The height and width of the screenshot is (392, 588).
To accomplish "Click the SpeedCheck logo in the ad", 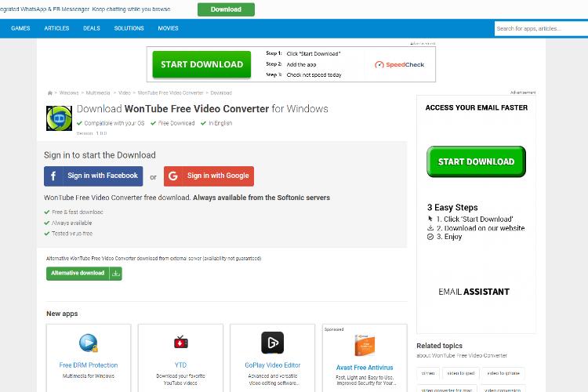I will [x=399, y=64].
